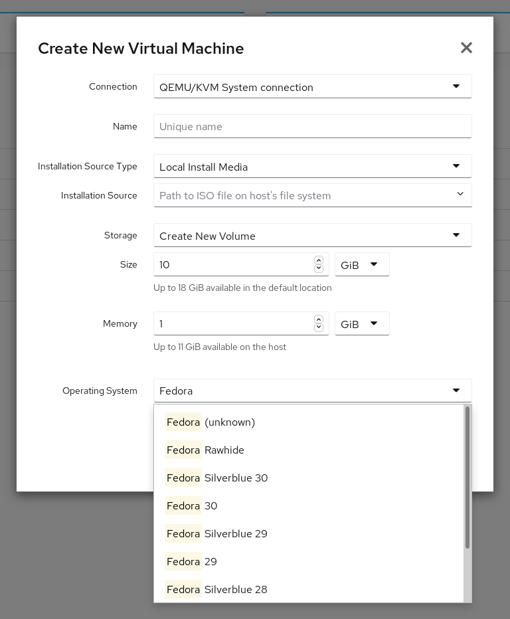Increase Memory value with up arrow
The width and height of the screenshot is (510, 619).
click(319, 319)
